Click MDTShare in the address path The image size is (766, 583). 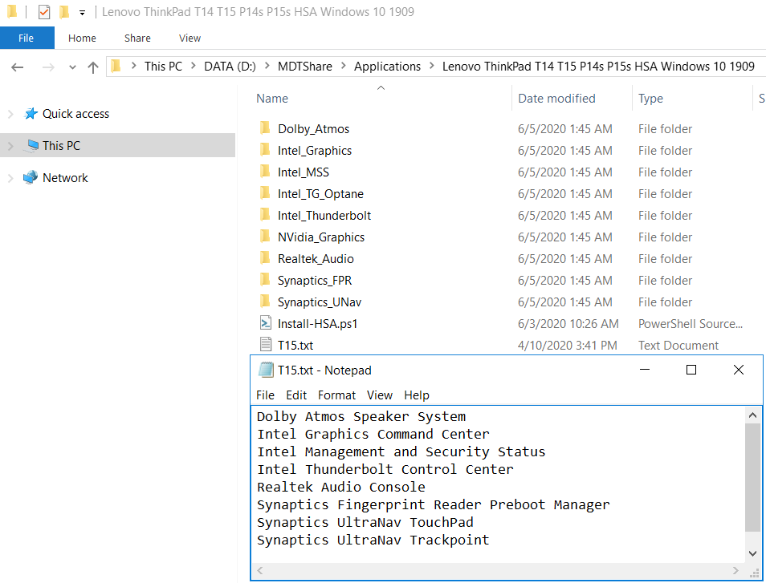tap(305, 67)
